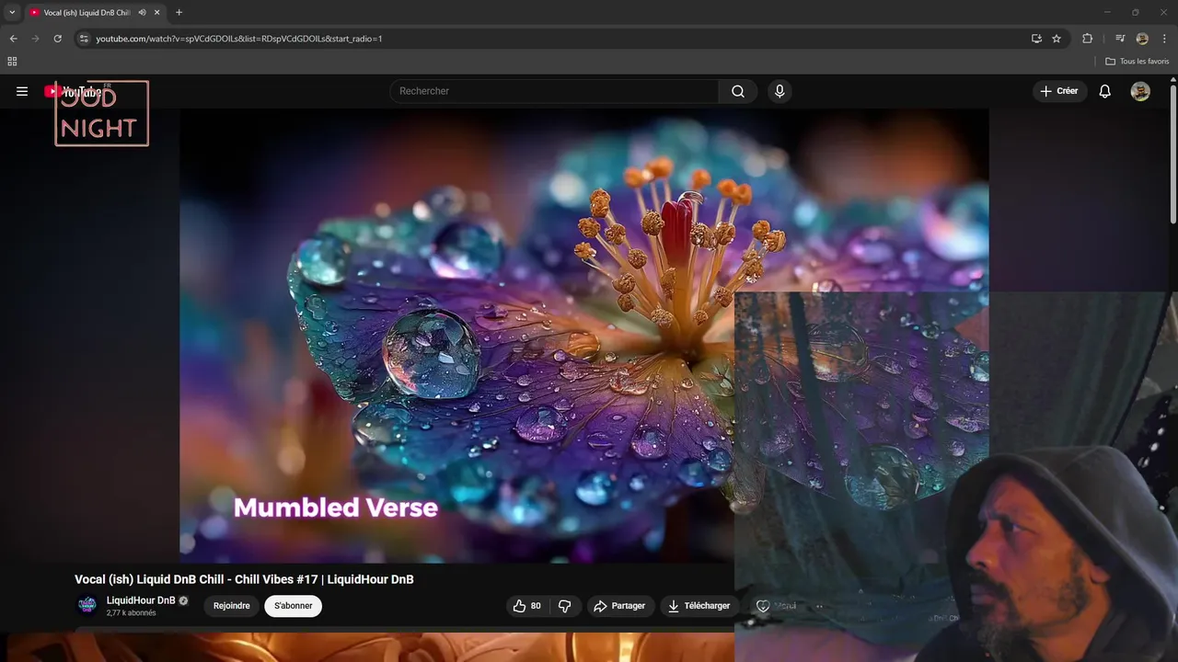
Task: Open Chrome three-dot menu
Action: pyautogui.click(x=1165, y=39)
